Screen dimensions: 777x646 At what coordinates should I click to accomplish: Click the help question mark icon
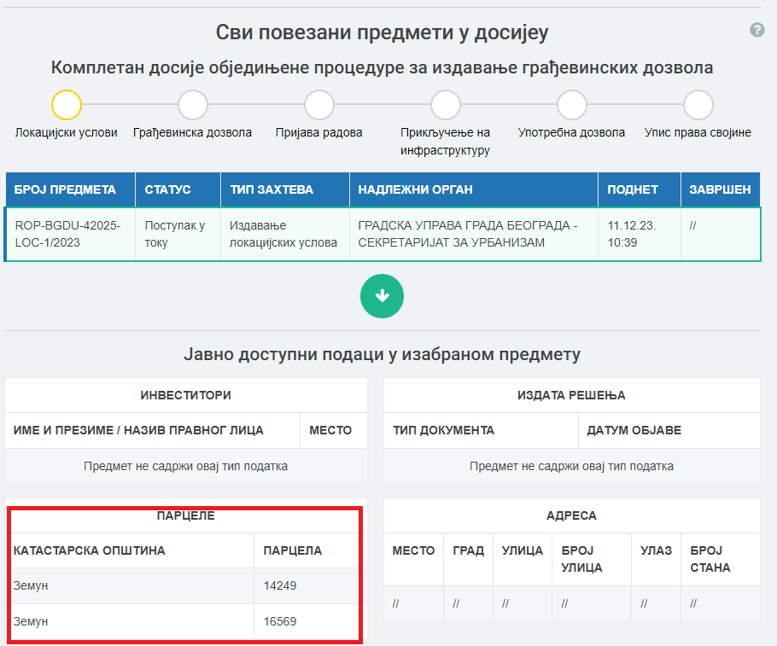[x=757, y=30]
